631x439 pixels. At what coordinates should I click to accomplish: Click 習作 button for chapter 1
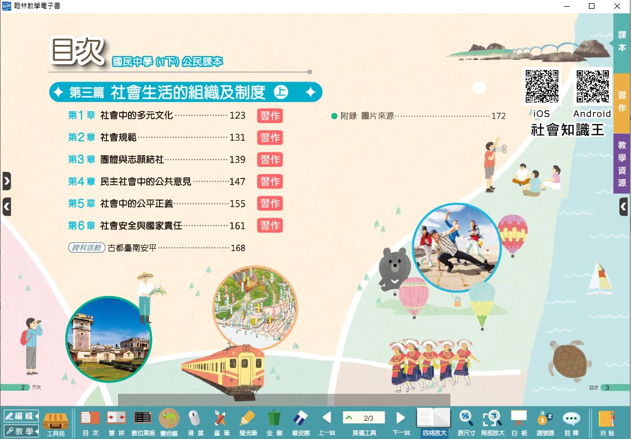270,115
